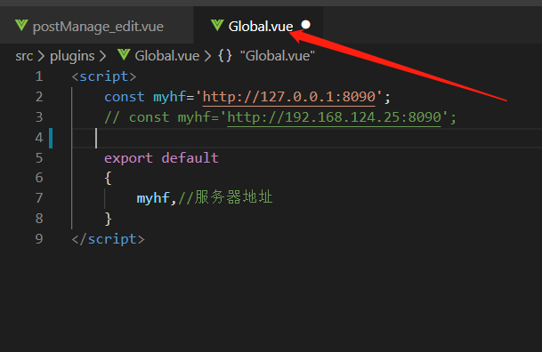Image resolution: width=542 pixels, height=352 pixels.
Task: Click the const keyword on line 2
Action: point(125,97)
